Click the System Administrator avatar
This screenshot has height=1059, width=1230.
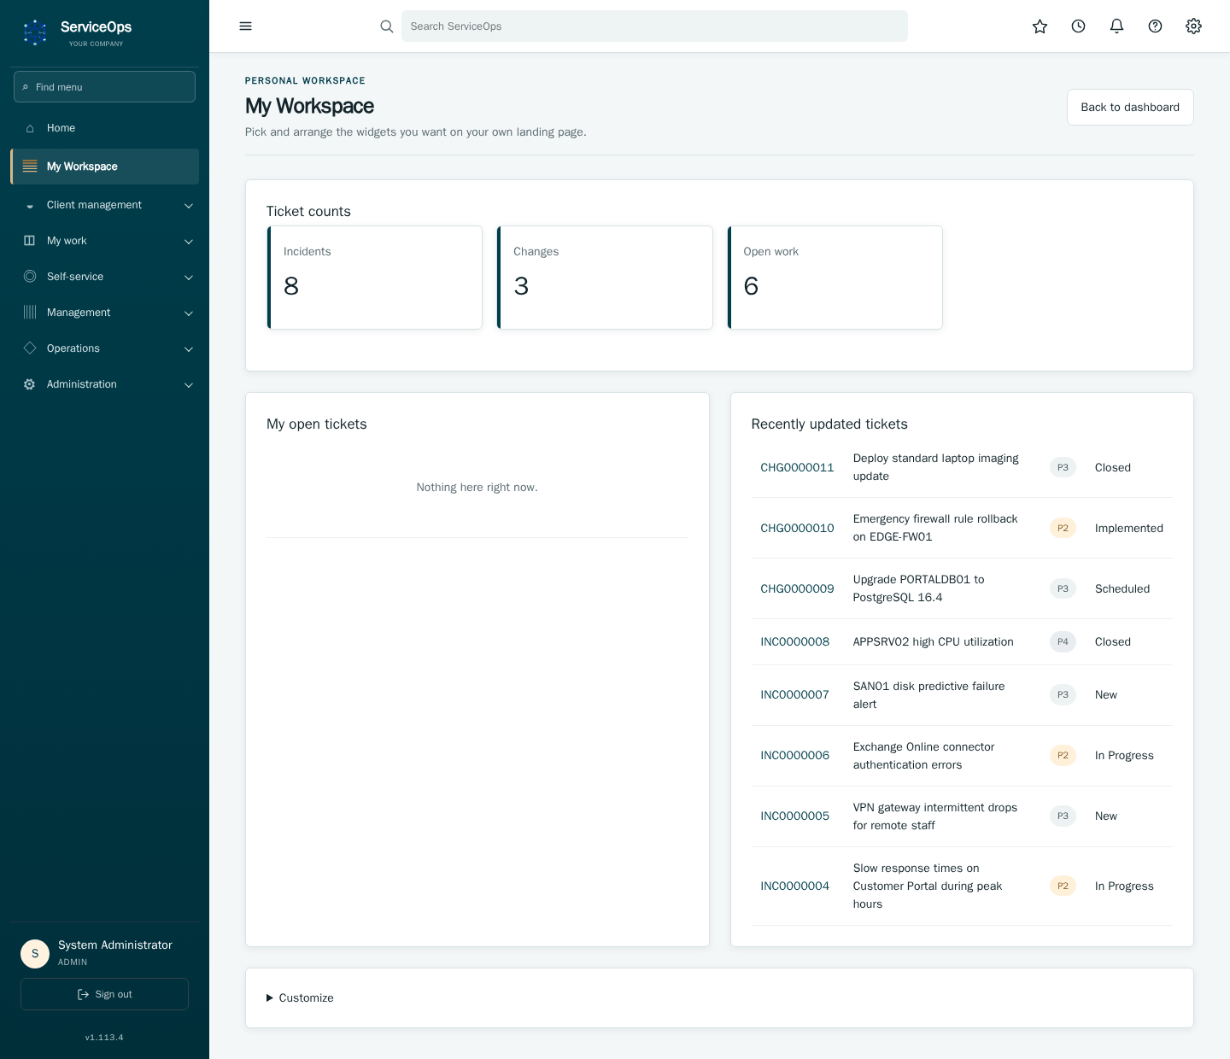pyautogui.click(x=35, y=953)
